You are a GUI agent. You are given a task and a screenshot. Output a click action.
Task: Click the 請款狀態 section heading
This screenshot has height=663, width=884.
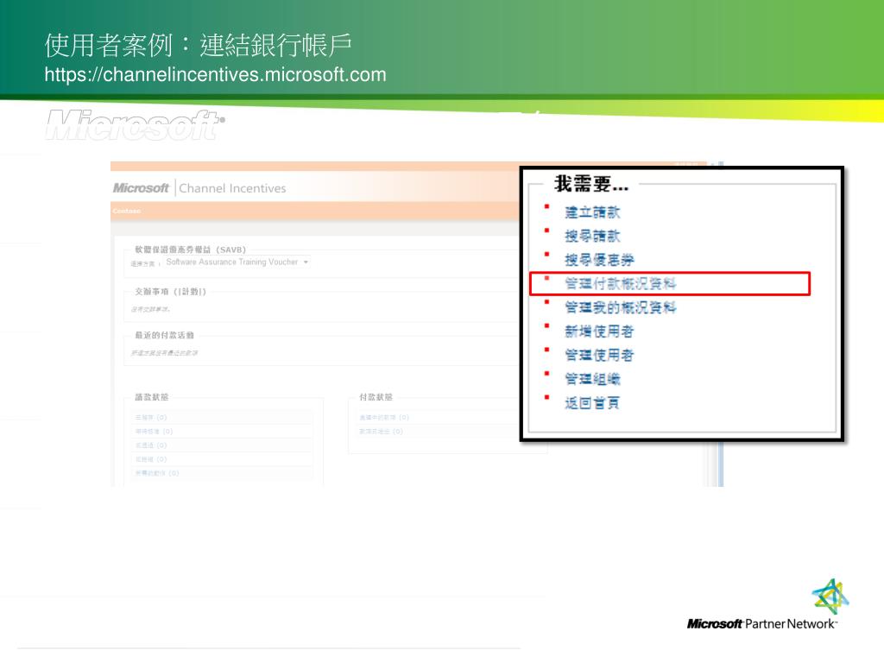coord(152,397)
